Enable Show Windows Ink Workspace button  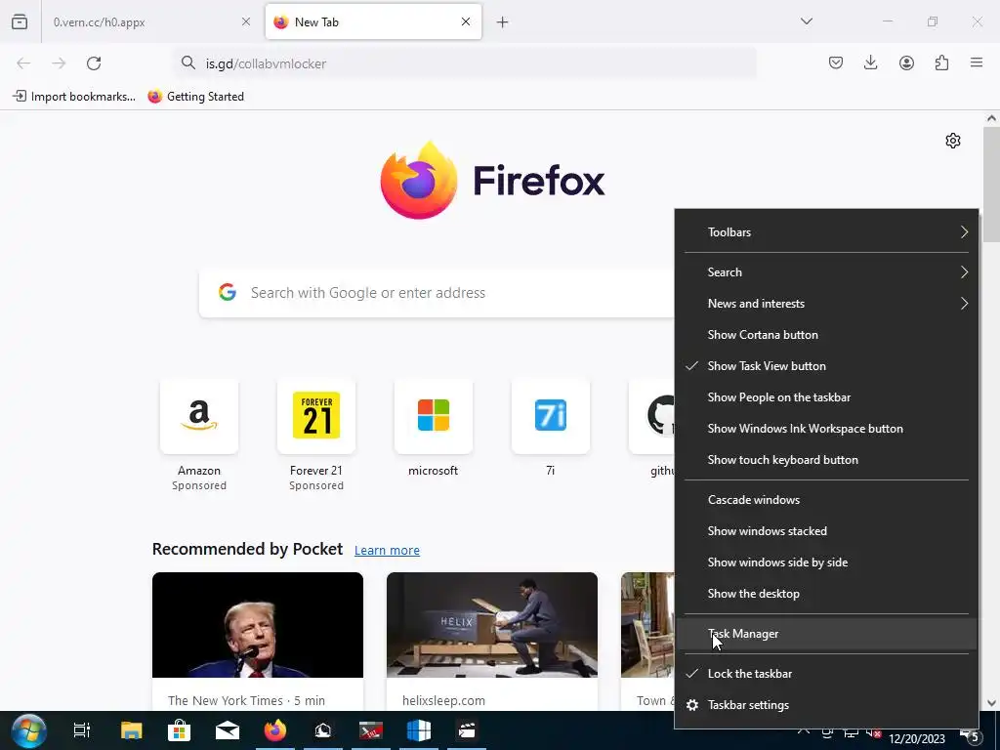(x=826, y=429)
